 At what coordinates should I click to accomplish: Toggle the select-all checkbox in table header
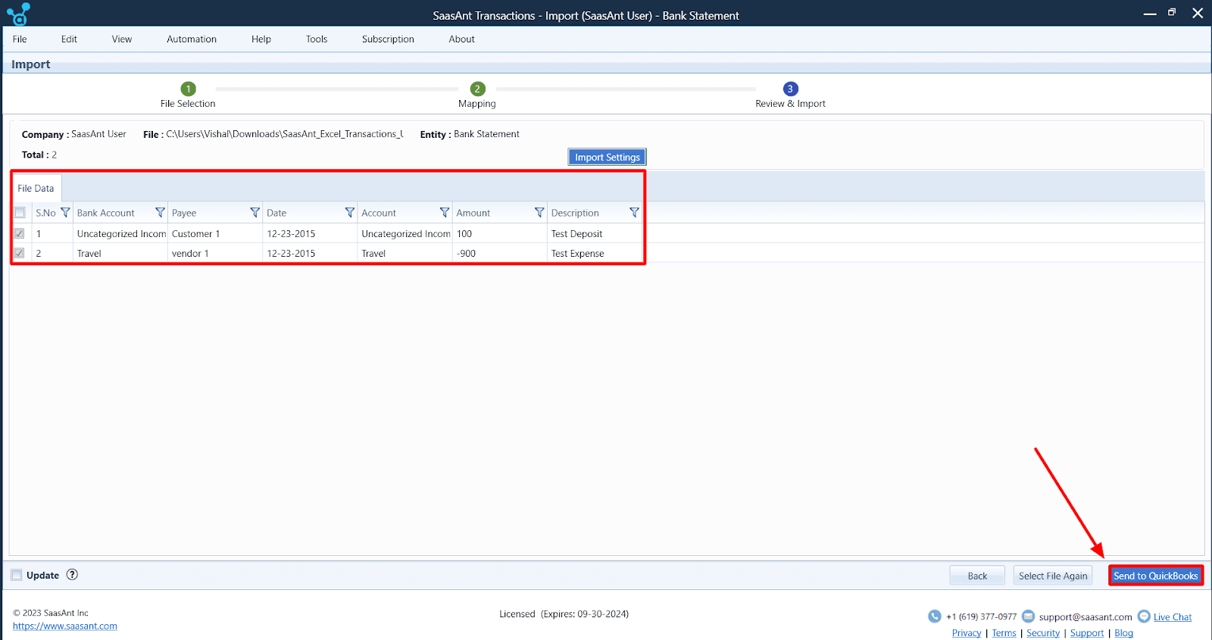[20, 213]
